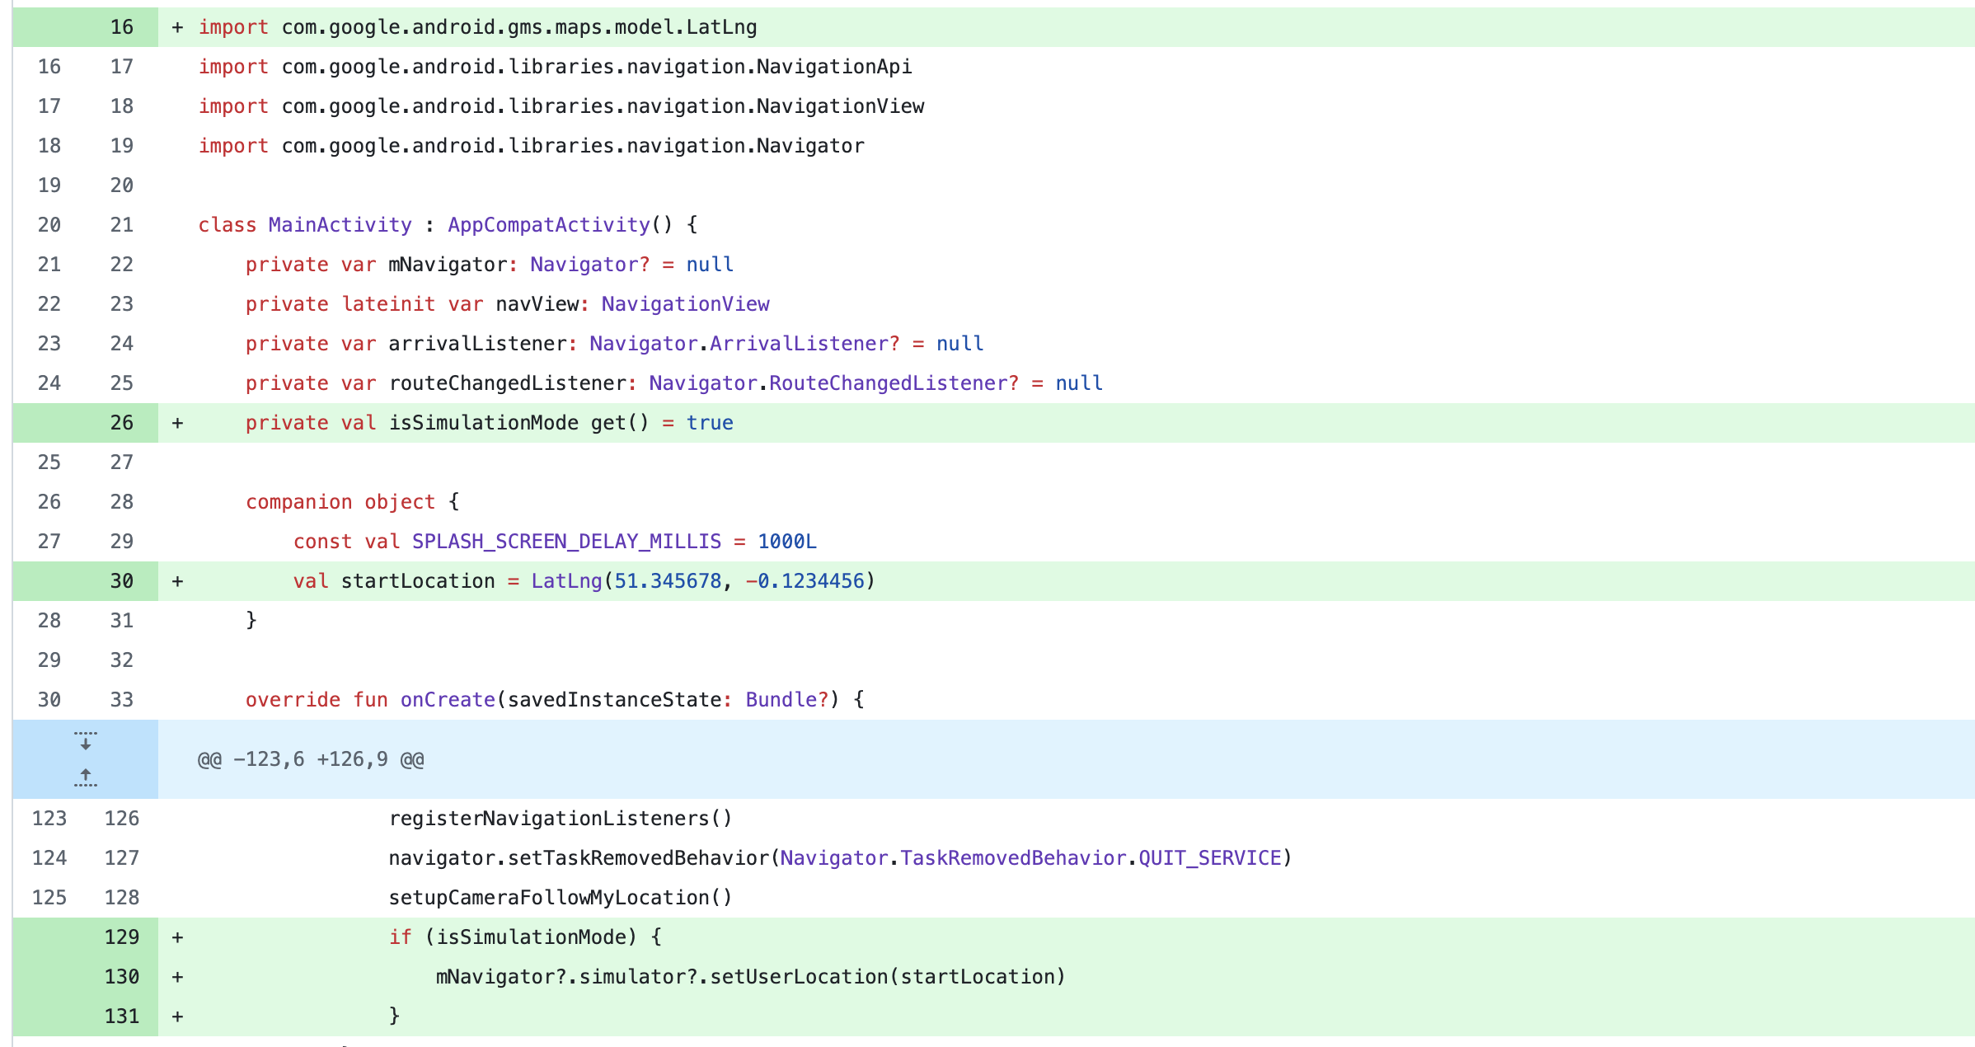Click the plus marker on added line 30
This screenshot has height=1047, width=1975.
pos(177,581)
